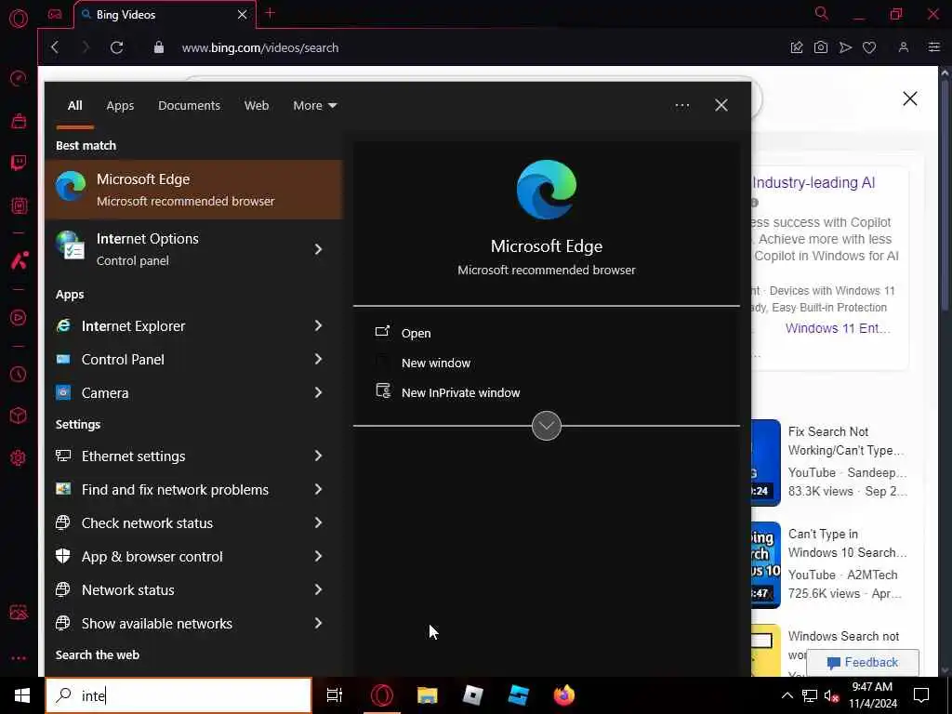Open the sidebar history clock icon
The width and height of the screenshot is (952, 714).
pos(19,374)
